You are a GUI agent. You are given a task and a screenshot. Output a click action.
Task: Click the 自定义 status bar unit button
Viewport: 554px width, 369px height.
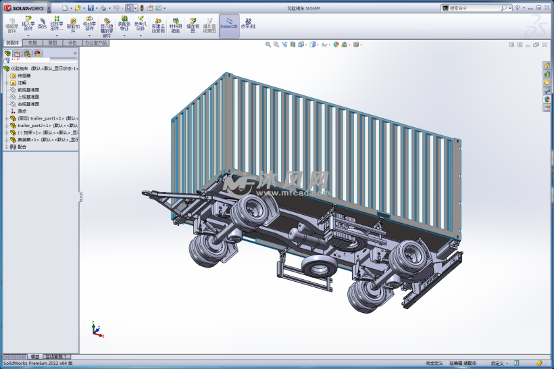point(497,363)
